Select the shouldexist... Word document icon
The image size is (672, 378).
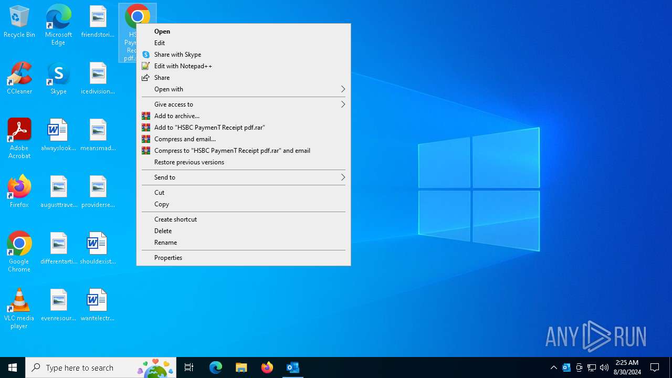point(98,249)
